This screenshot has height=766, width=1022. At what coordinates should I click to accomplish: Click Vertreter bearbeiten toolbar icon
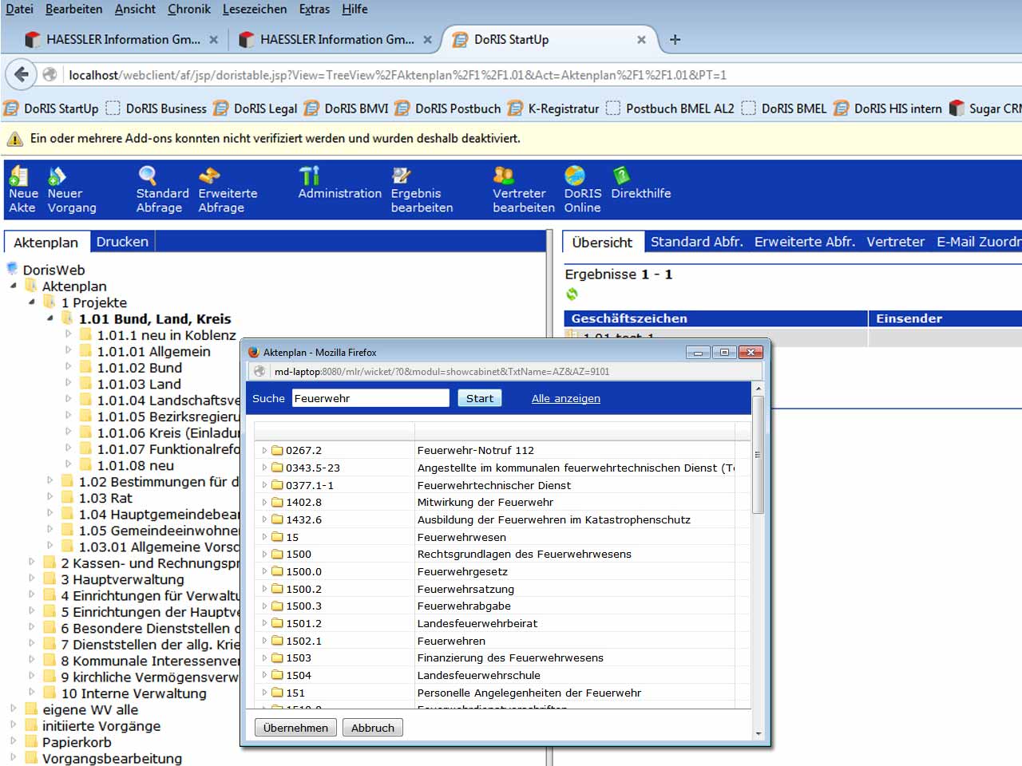point(503,176)
